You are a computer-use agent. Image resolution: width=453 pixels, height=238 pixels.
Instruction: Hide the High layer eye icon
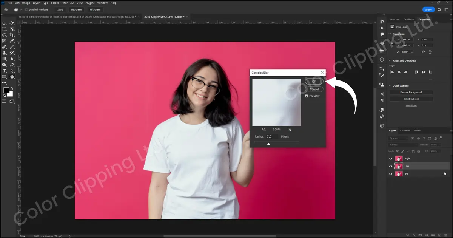(391, 159)
